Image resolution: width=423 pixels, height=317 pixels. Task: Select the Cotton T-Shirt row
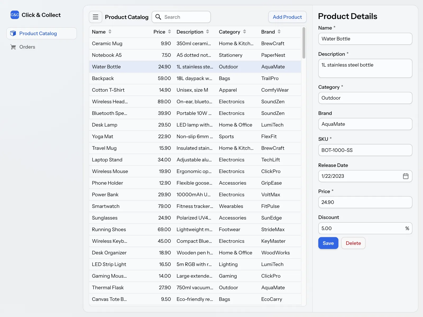coord(195,90)
